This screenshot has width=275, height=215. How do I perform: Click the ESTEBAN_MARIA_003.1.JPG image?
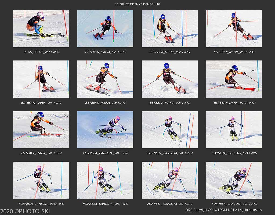(234, 28)
